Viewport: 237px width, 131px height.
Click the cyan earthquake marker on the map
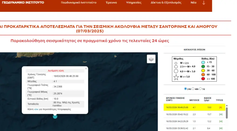pos(55,116)
